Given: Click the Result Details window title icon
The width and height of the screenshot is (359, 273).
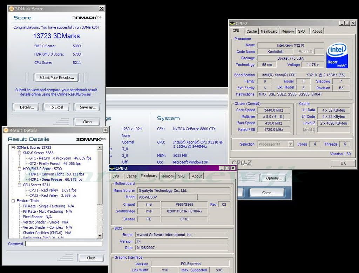Looking at the screenshot, I should click(x=6, y=130).
